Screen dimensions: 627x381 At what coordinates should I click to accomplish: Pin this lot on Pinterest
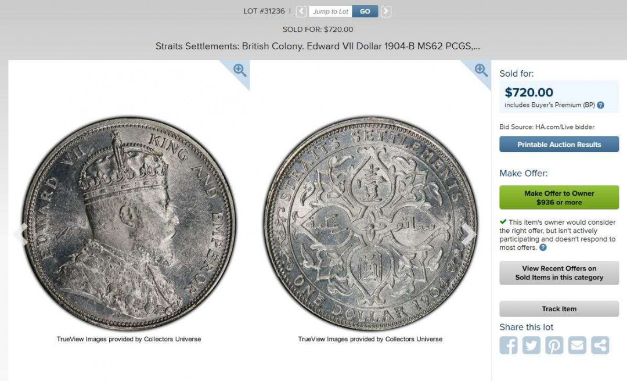click(x=554, y=345)
